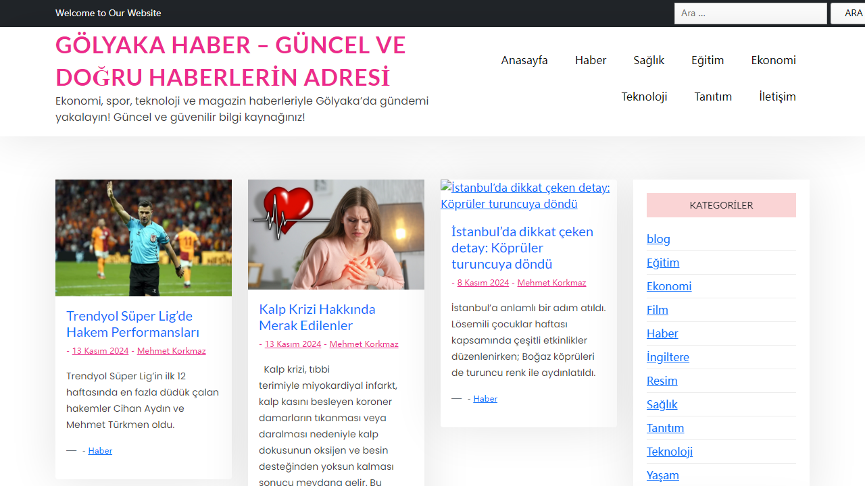
Task: Click author Mehmet Korkmaz under the heart attack article
Action: pos(364,344)
